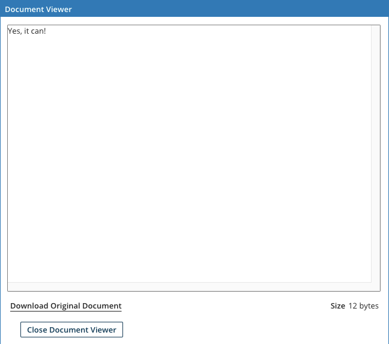Viewport: 389px width, 344px height.
Task: Click the 'Document Viewer' heading text
Action: coord(38,9)
